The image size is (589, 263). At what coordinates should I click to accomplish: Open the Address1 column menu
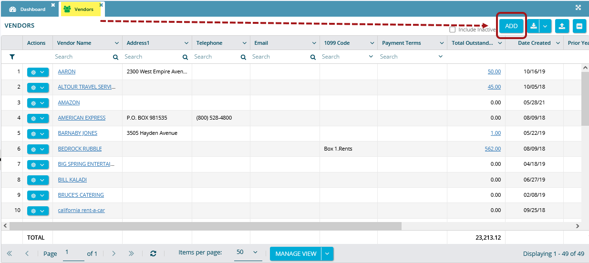point(186,43)
